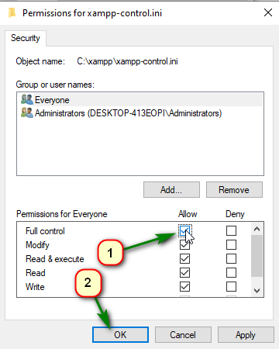The width and height of the screenshot is (279, 349).
Task: Click the permissions list scrollbar thumb
Action: [x=257, y=256]
